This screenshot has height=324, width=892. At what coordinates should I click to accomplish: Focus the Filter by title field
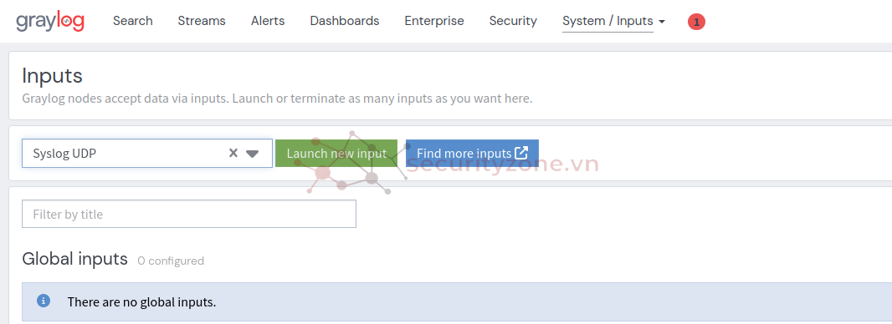pos(189,214)
